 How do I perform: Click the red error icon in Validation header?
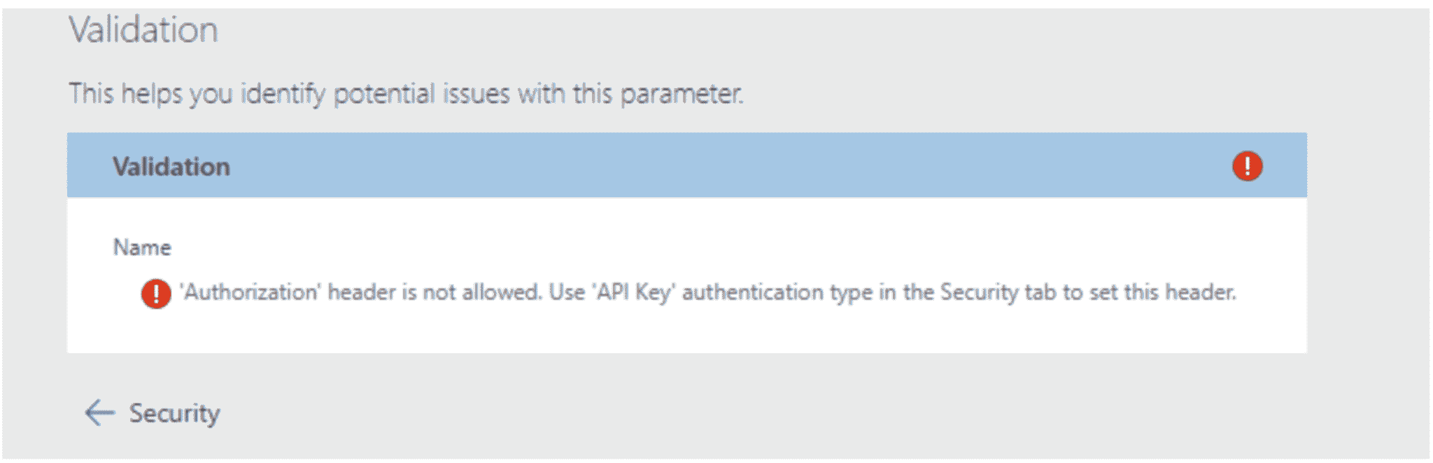(x=1247, y=166)
